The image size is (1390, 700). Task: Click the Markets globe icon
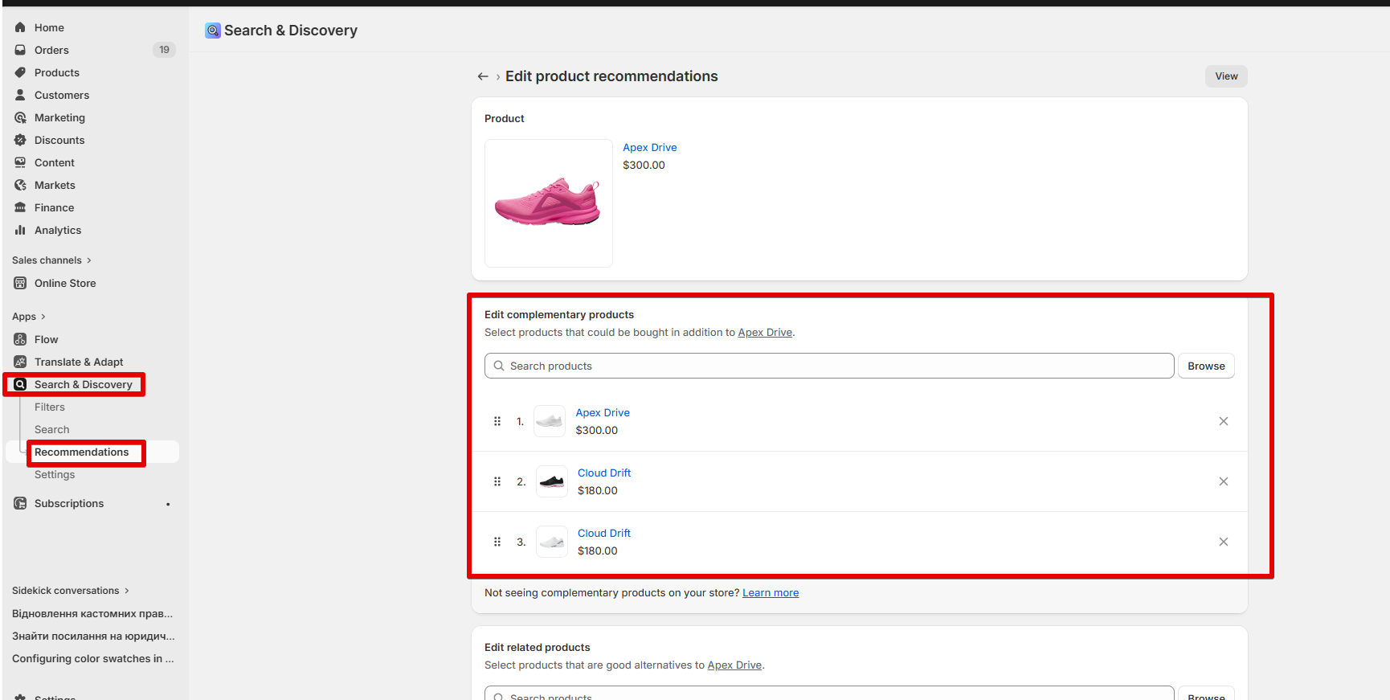tap(20, 185)
